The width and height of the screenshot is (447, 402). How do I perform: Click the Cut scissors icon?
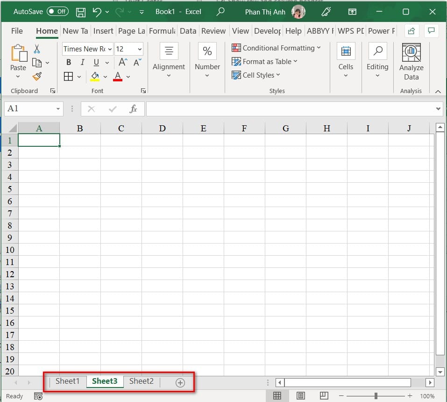(37, 49)
